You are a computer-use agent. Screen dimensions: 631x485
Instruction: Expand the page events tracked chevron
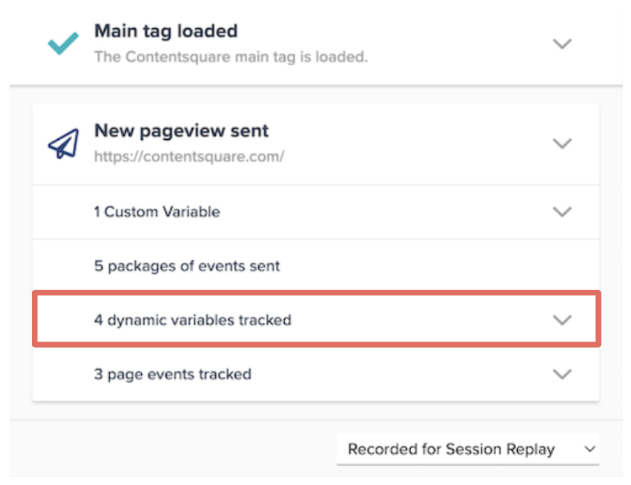click(x=562, y=374)
